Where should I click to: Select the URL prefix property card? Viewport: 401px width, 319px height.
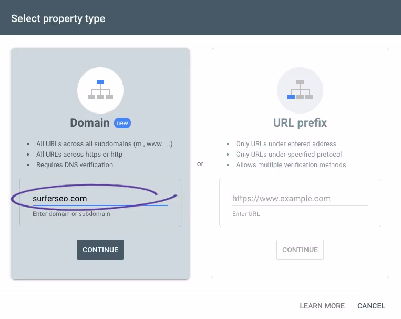pos(300,164)
